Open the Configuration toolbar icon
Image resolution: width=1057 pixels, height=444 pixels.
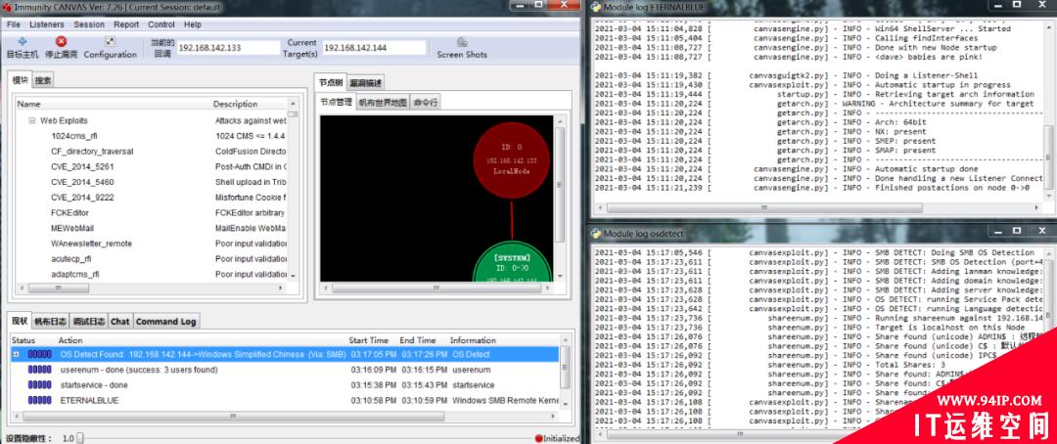coord(110,42)
